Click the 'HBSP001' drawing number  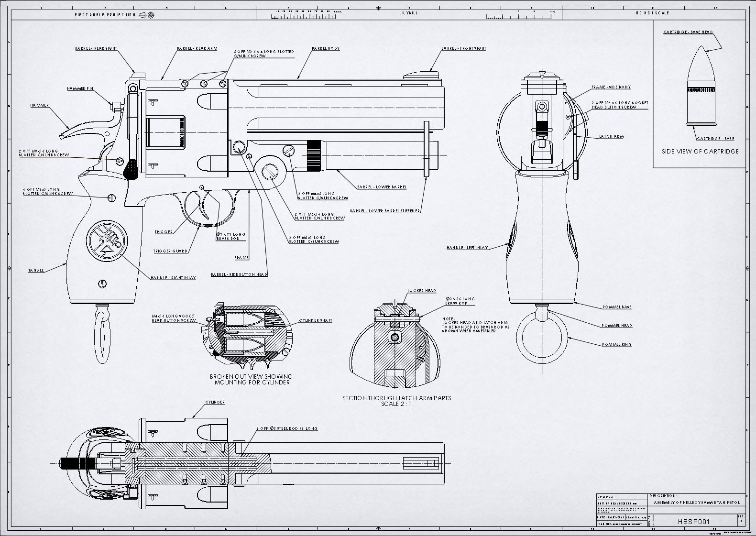(693, 522)
